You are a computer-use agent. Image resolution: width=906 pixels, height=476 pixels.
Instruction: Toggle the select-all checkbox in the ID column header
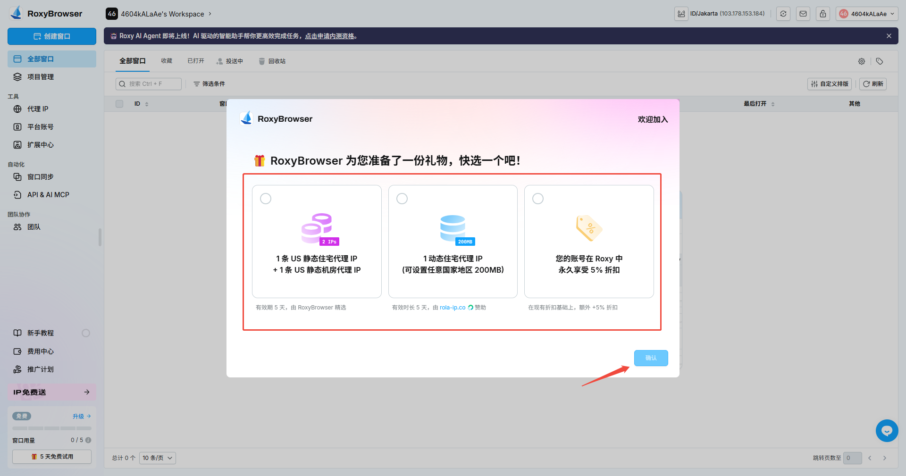point(119,104)
